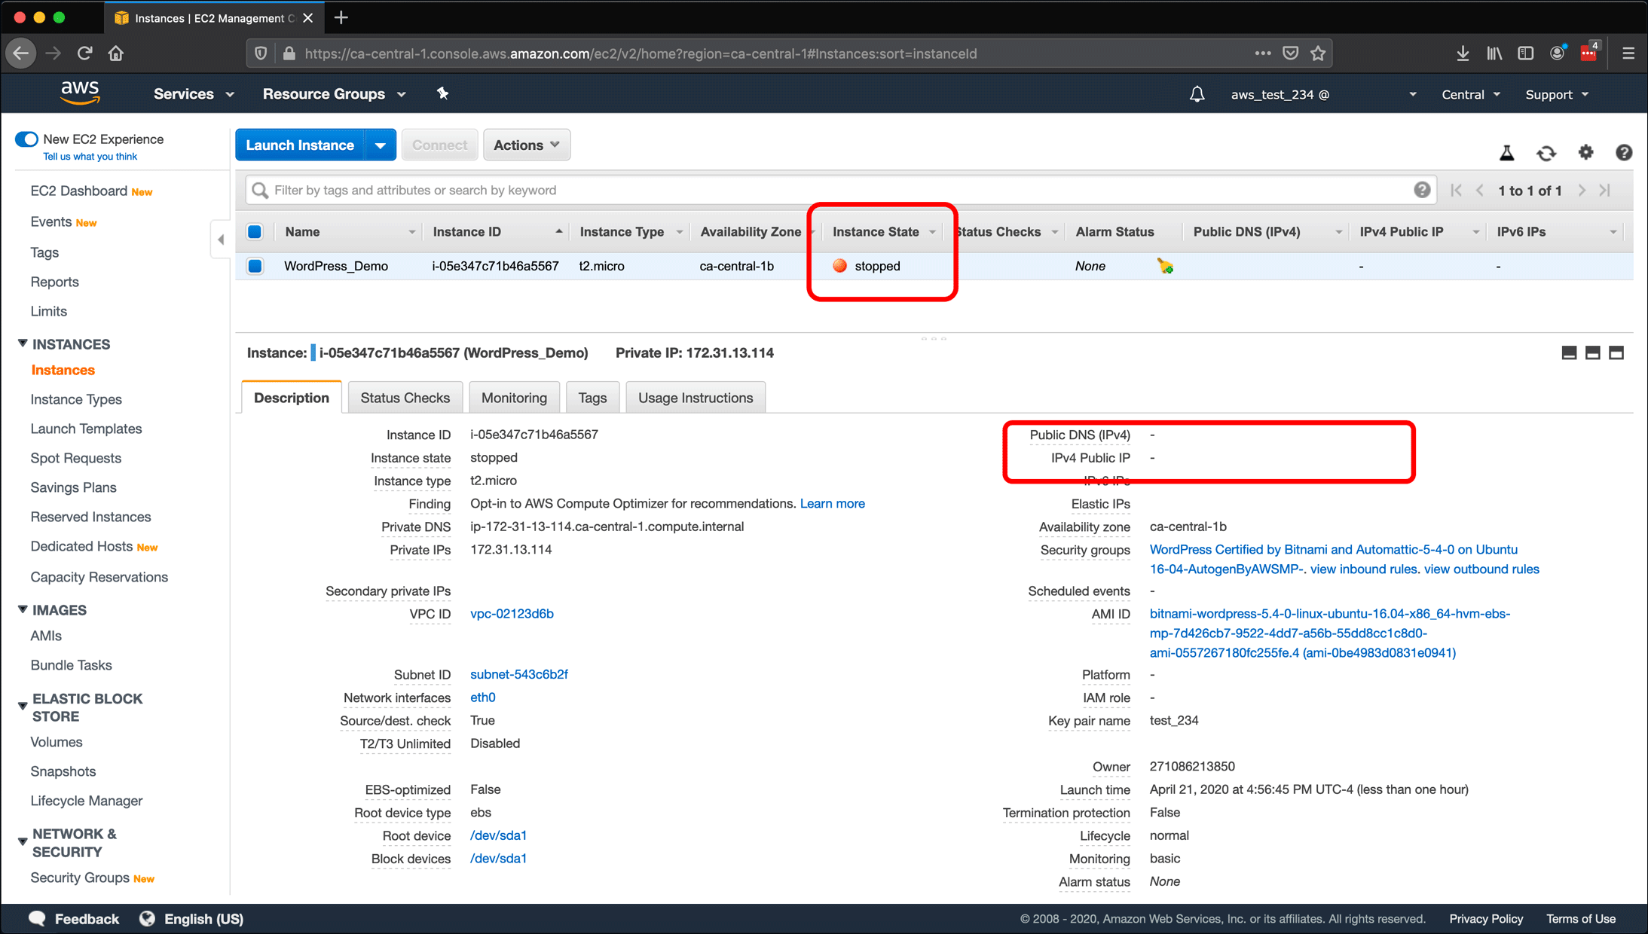Switch to the Status Checks tab

pyautogui.click(x=405, y=397)
